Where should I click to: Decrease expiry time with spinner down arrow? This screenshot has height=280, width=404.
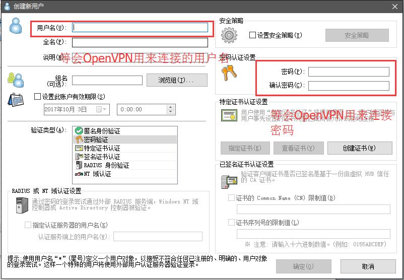(x=170, y=112)
